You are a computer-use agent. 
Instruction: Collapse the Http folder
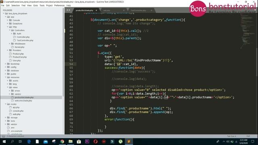click(8, 27)
